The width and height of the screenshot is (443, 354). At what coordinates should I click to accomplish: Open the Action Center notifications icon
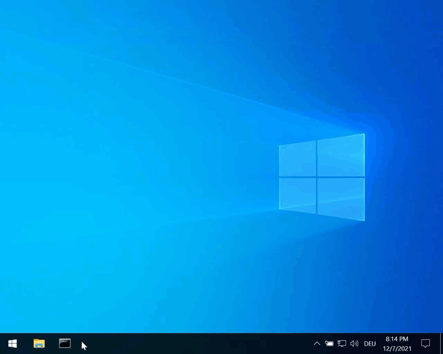(425, 343)
